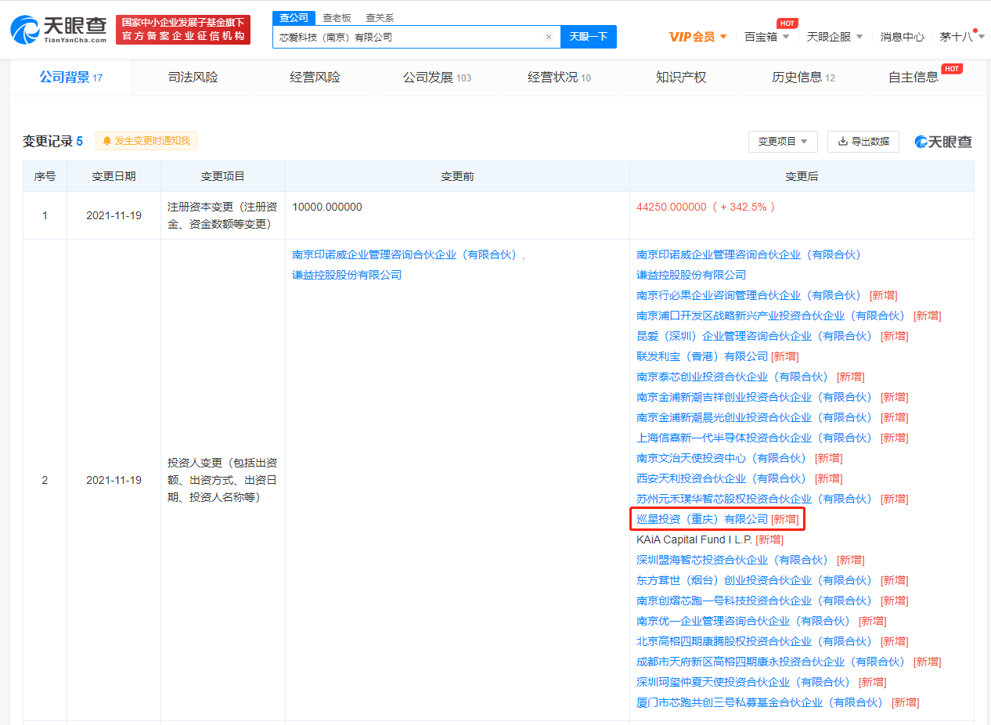Viewport: 991px width, 725px height.
Task: Select the 查公司 search tab
Action: pyautogui.click(x=294, y=17)
